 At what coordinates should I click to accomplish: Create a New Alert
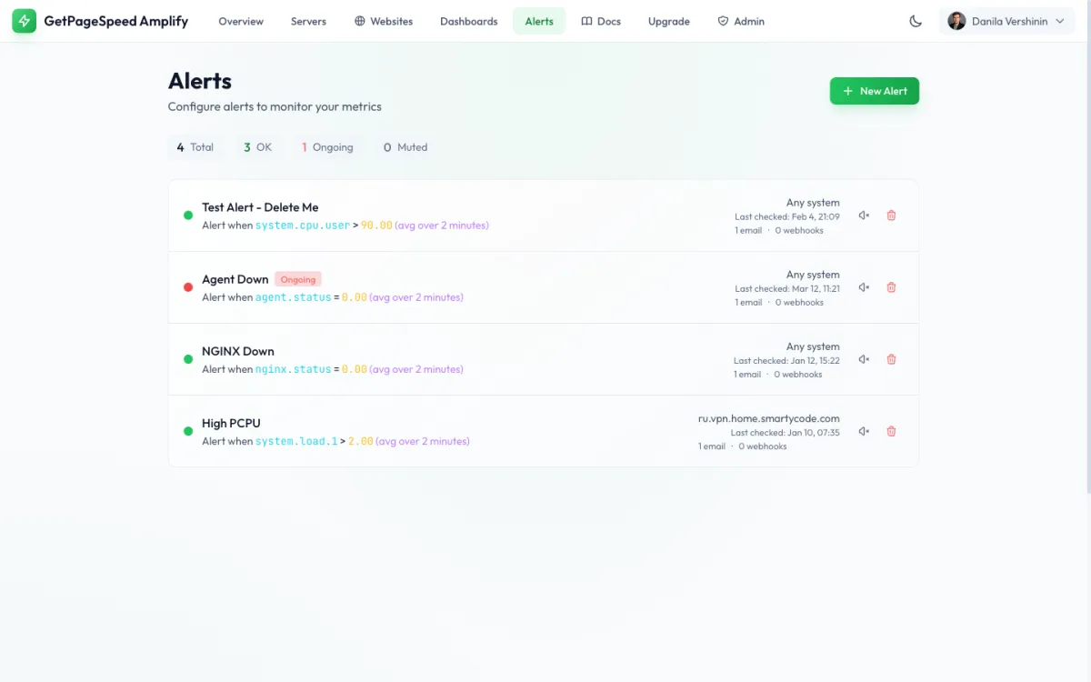click(874, 91)
